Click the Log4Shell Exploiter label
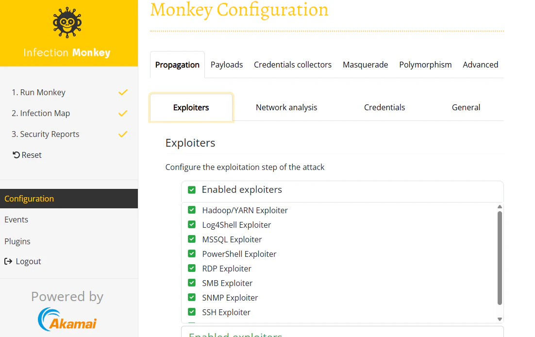535x337 pixels. click(x=236, y=225)
